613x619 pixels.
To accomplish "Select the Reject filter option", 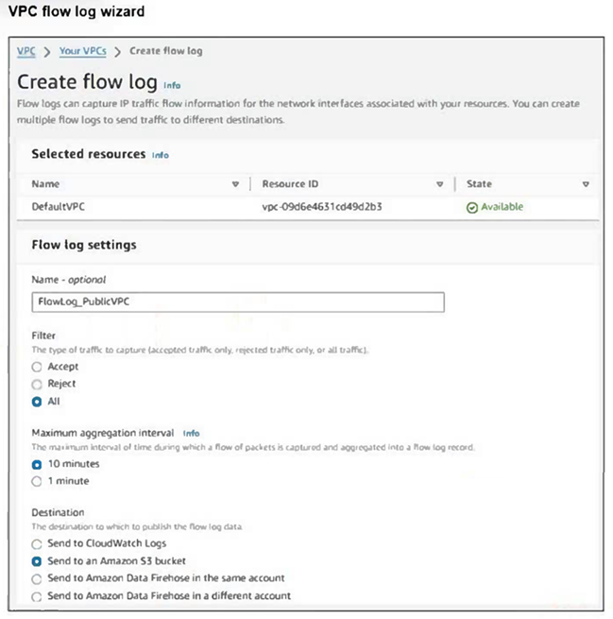I will click(37, 384).
